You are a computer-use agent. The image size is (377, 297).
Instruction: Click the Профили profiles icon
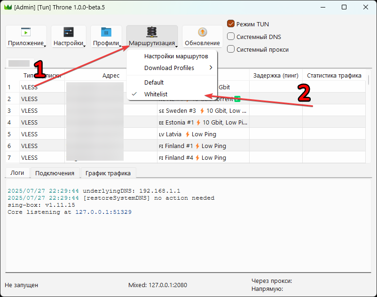(x=107, y=32)
